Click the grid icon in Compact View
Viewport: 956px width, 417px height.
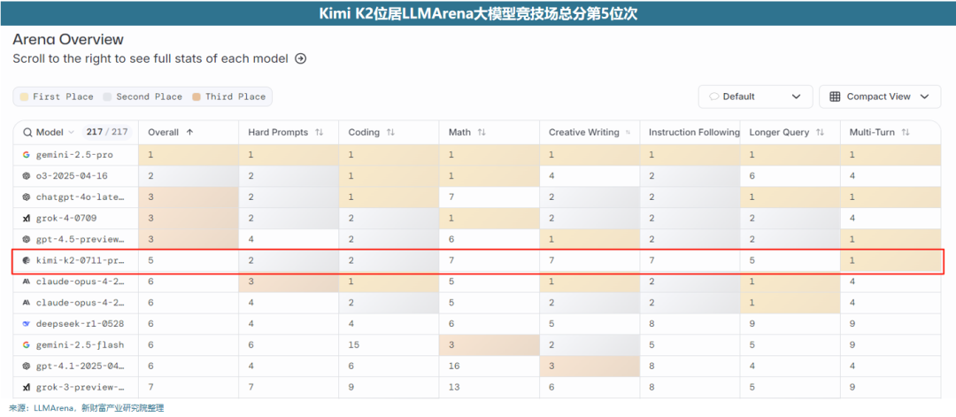(x=836, y=97)
